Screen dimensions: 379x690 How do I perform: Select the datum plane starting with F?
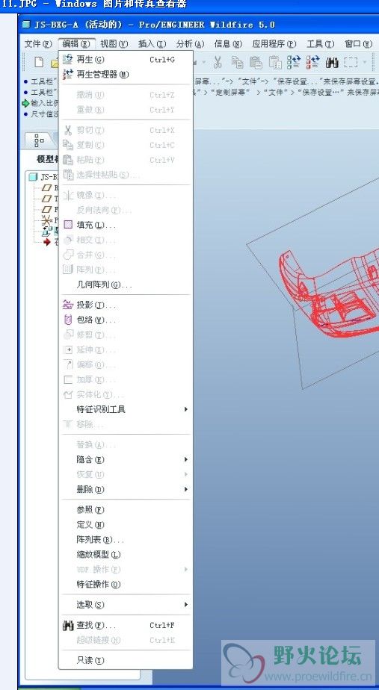[x=51, y=209]
